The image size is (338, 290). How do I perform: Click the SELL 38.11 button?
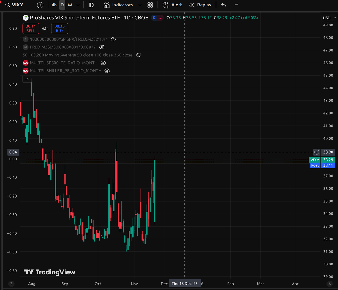[x=31, y=28]
